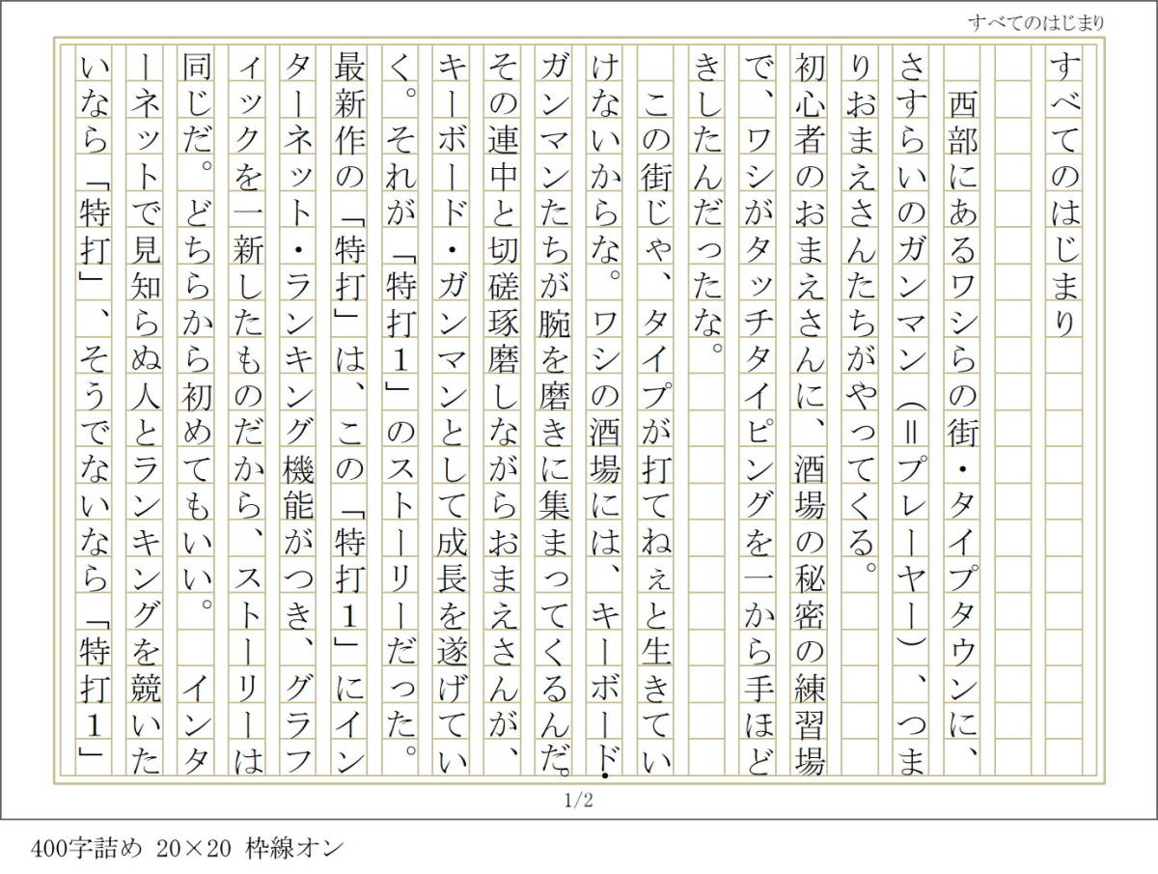
Task: Click the column starting ターネット・ランキング機能
Action: coord(296,413)
